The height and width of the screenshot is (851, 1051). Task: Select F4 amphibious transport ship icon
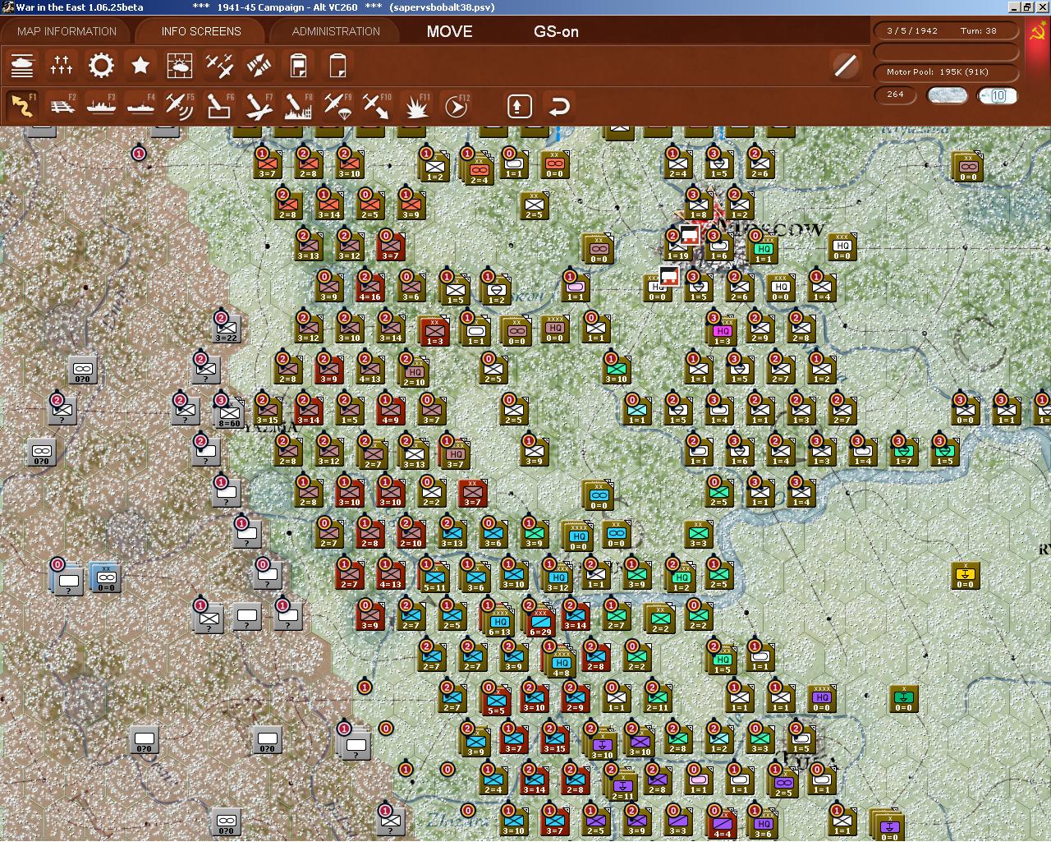point(140,106)
